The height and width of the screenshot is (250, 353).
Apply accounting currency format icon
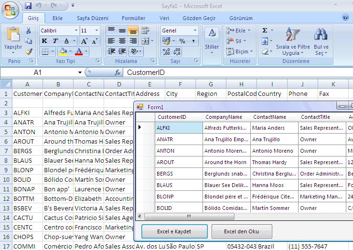166,41
